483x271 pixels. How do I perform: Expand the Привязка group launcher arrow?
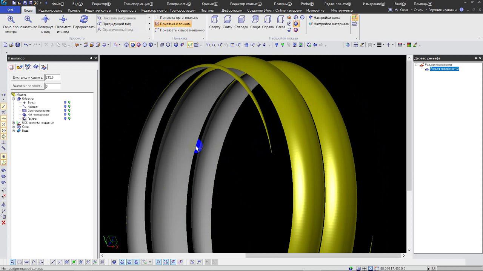pos(204,38)
